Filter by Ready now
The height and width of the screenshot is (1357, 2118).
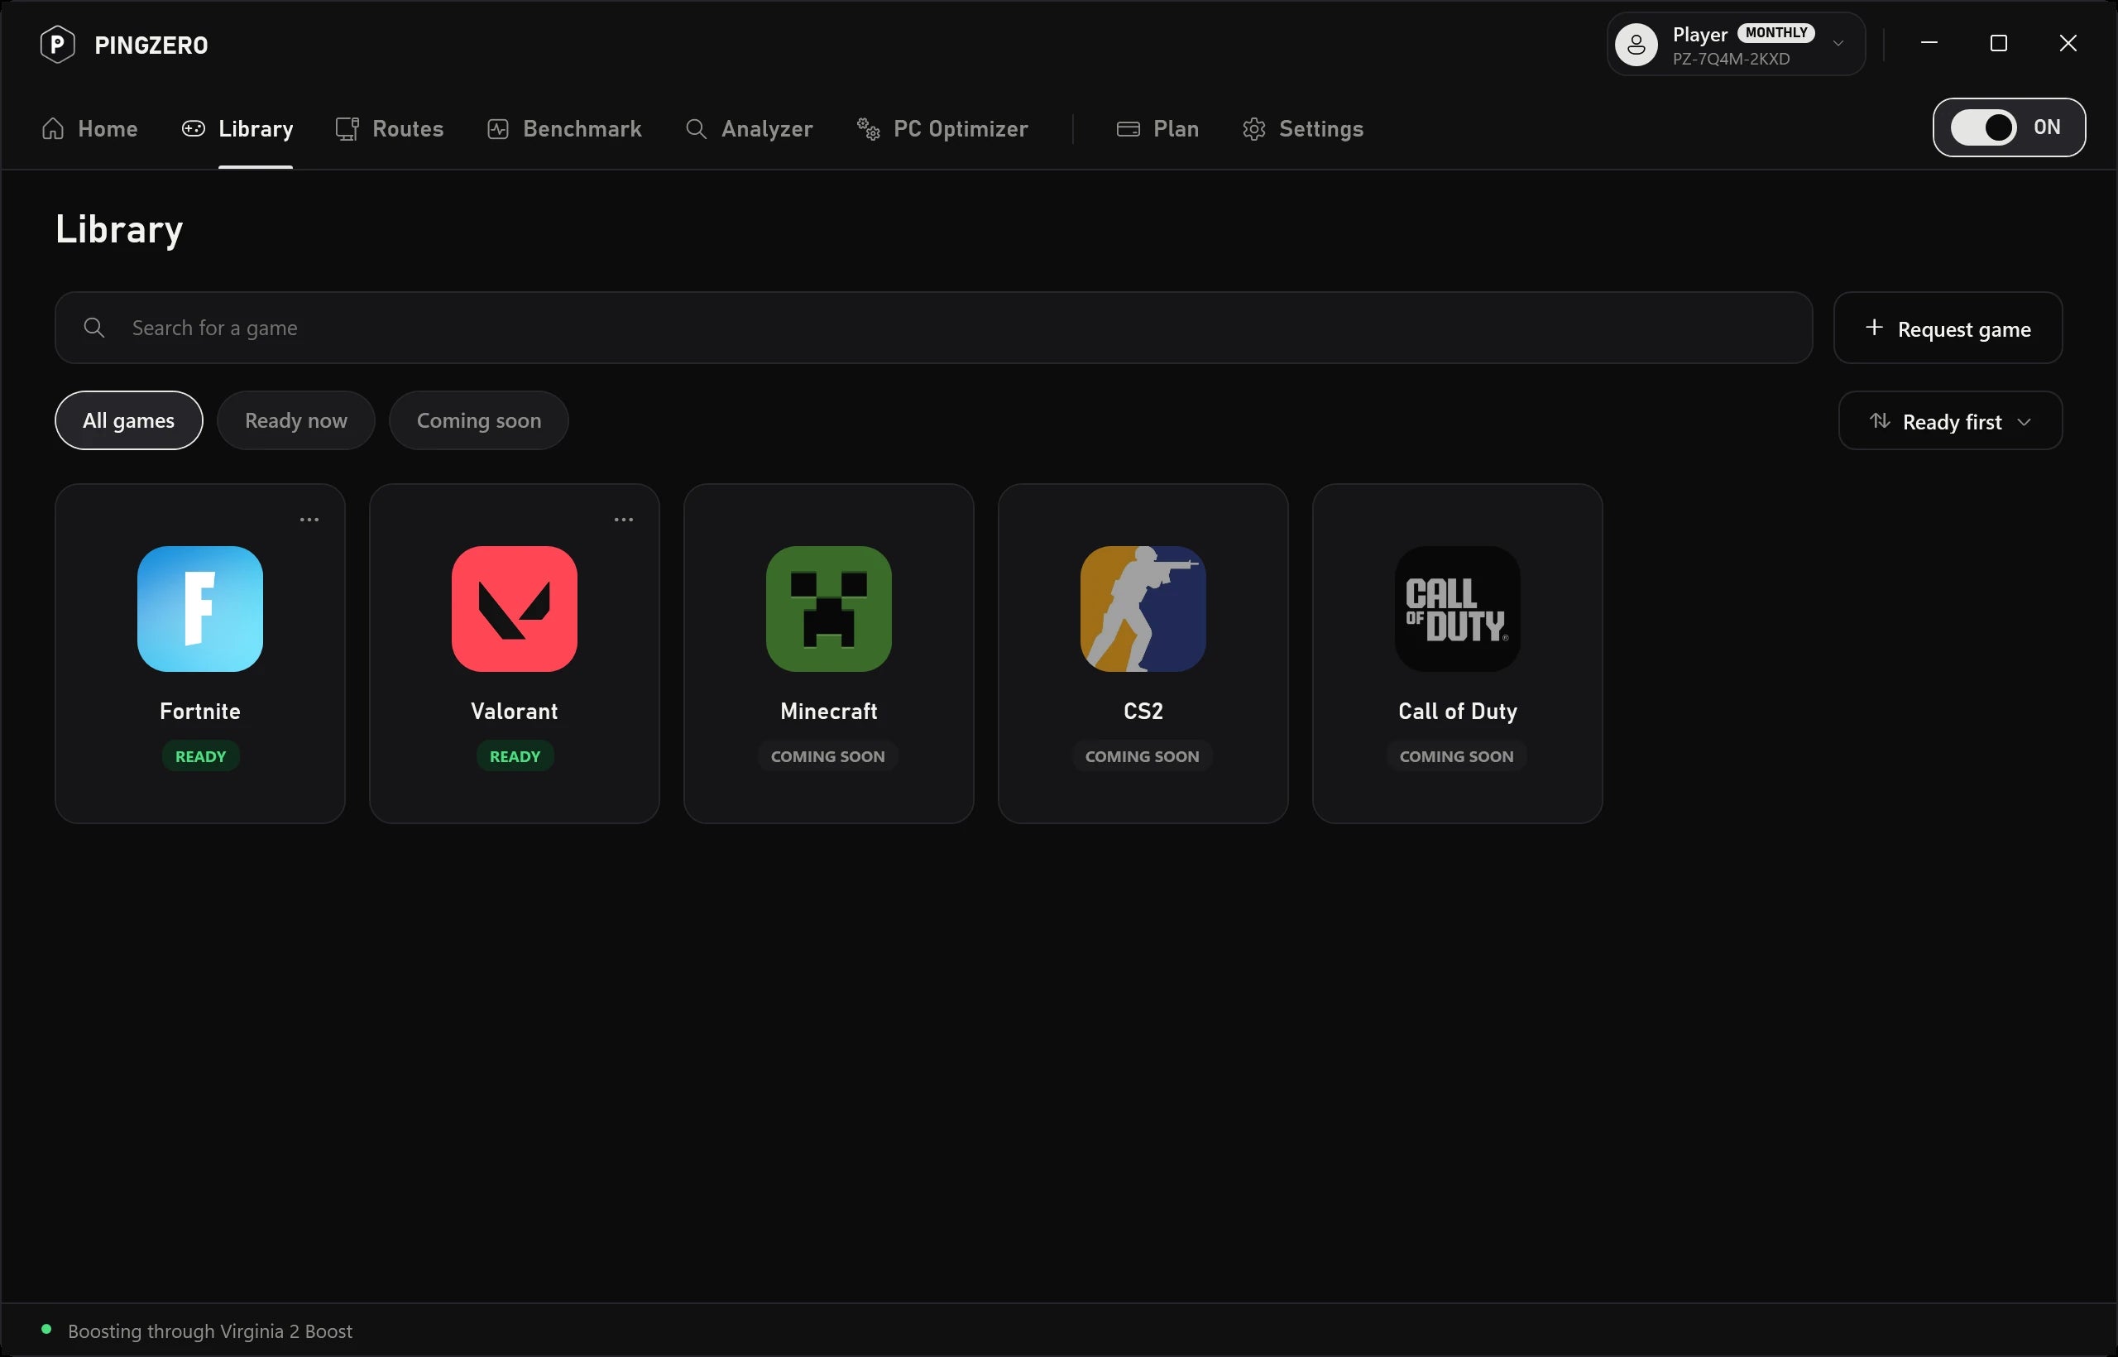coord(296,420)
